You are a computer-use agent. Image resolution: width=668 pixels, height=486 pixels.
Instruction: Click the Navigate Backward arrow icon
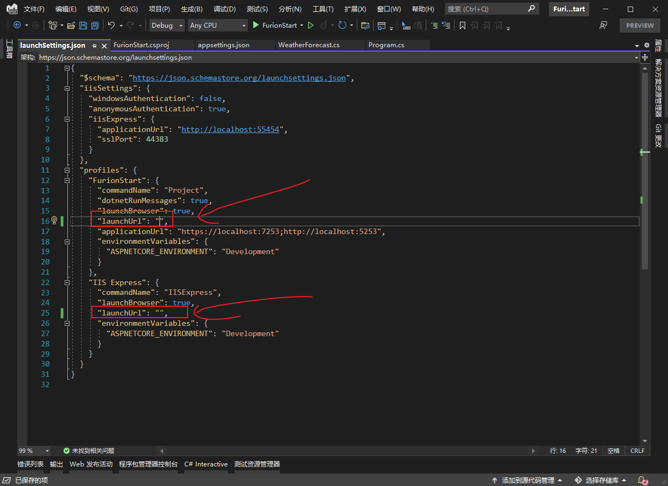[x=17, y=26]
